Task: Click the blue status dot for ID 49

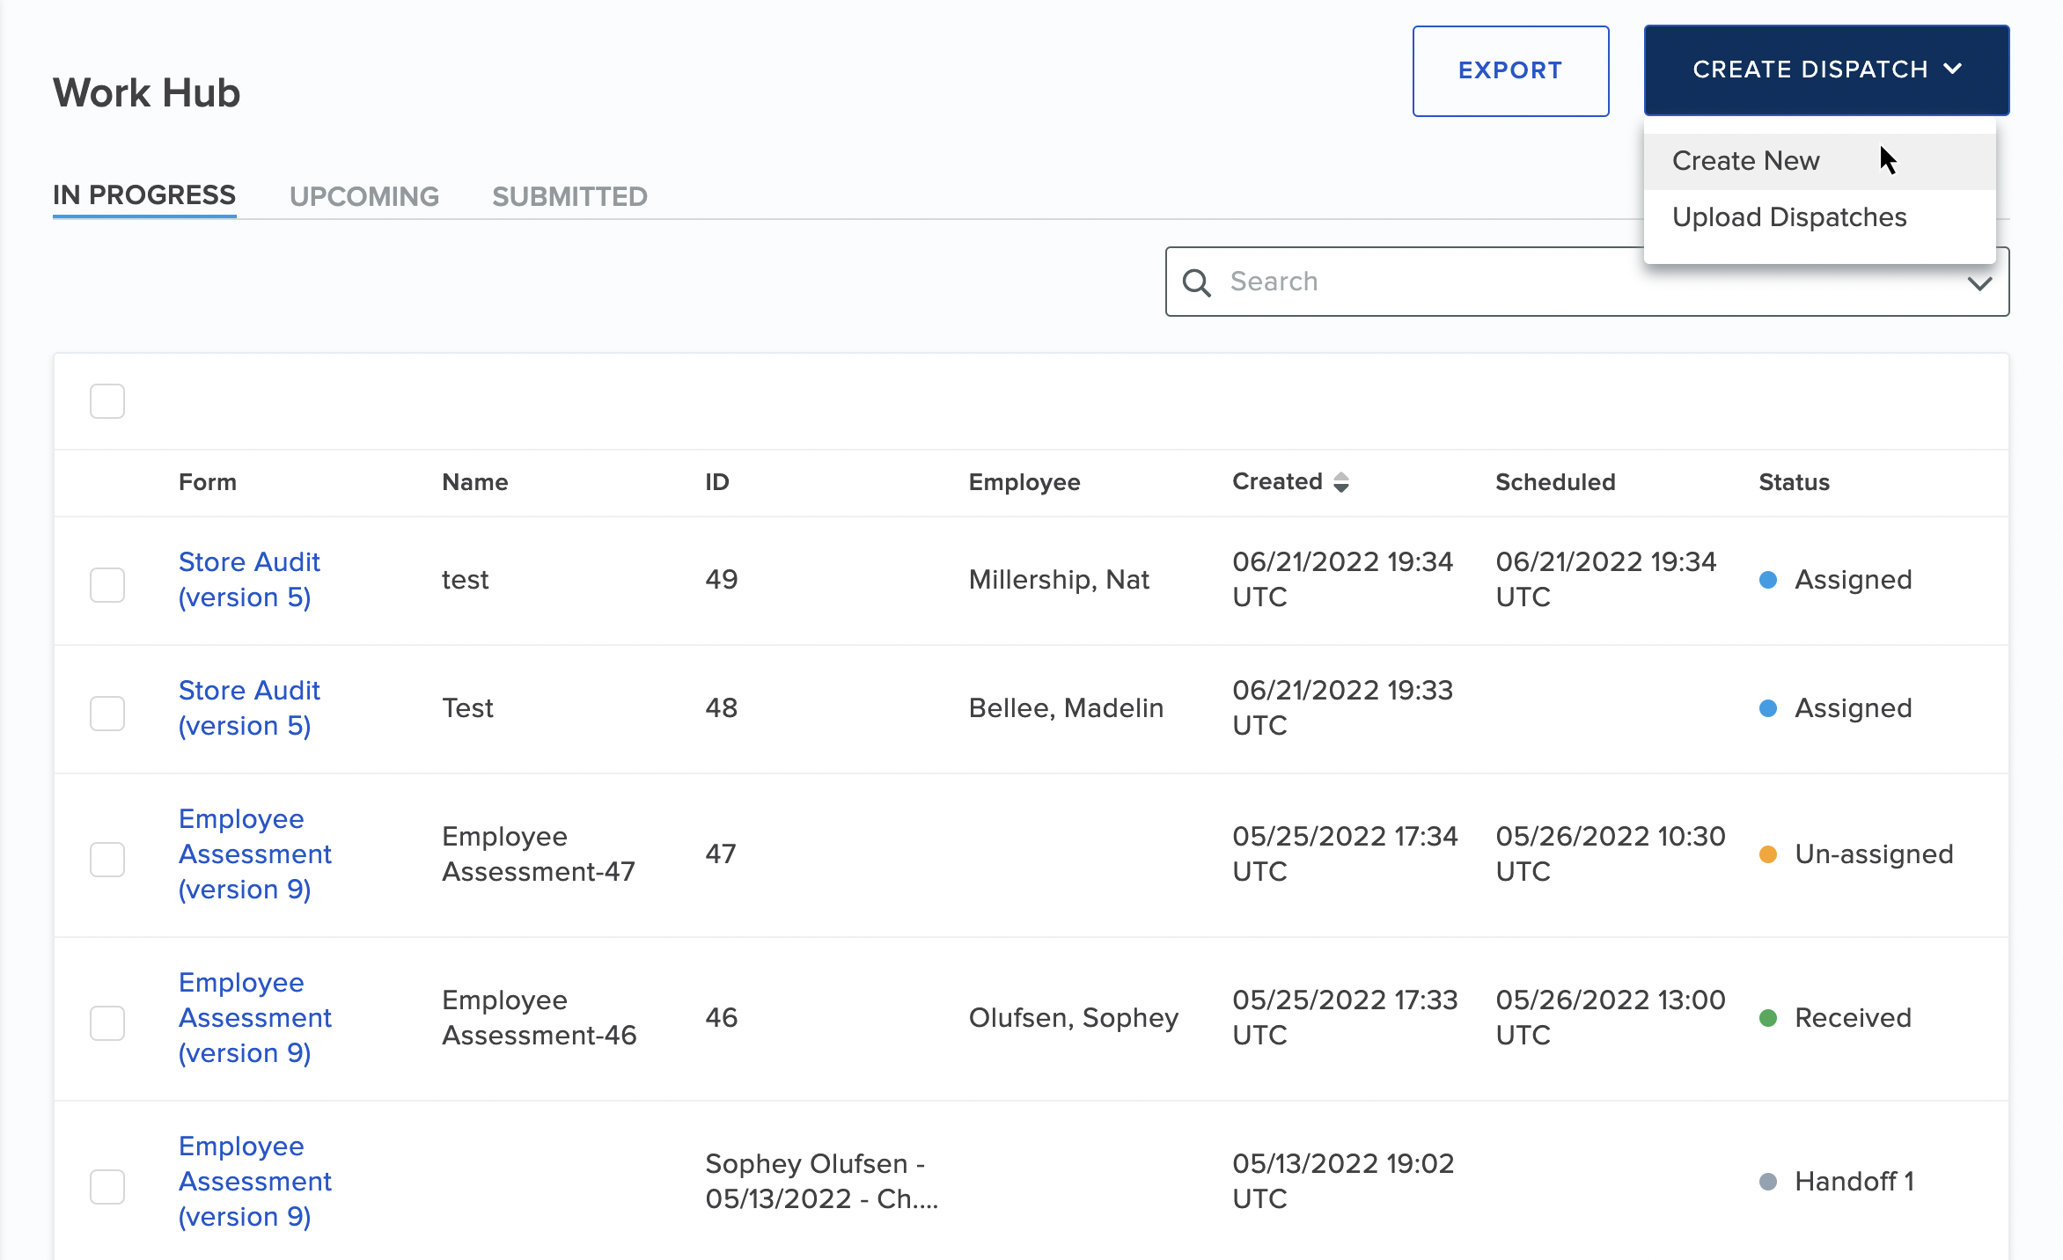Action: tap(1767, 580)
